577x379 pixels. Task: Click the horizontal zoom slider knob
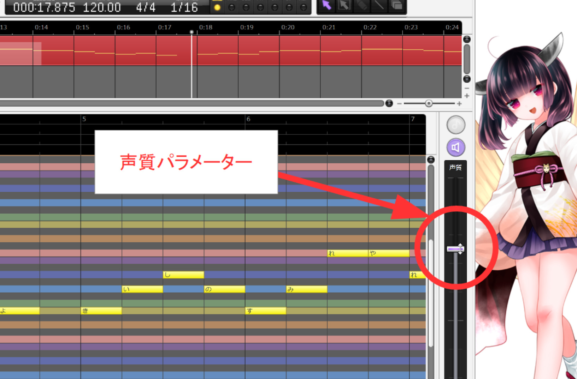pyautogui.click(x=429, y=103)
